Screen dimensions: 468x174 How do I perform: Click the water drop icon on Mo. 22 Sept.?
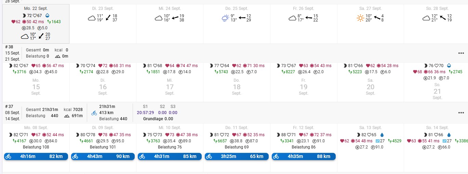click(47, 16)
